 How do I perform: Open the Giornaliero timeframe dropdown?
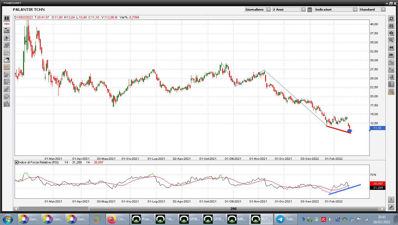pos(258,9)
